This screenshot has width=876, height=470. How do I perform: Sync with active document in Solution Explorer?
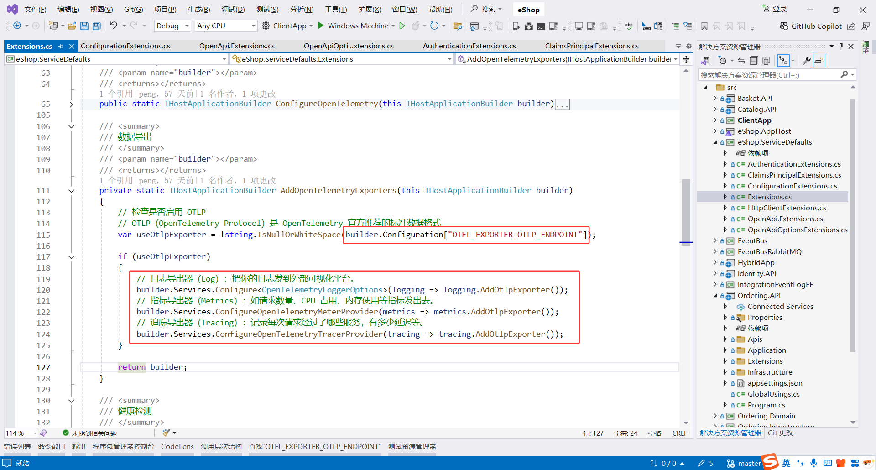click(x=741, y=61)
